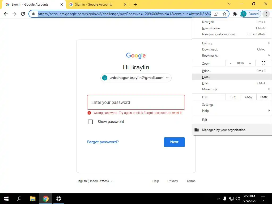This screenshot has height=204, width=272.
Task: Click the tab search chevron in the title bar
Action: pos(229,4)
